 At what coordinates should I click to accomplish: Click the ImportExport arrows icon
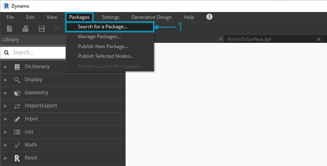click(17, 106)
